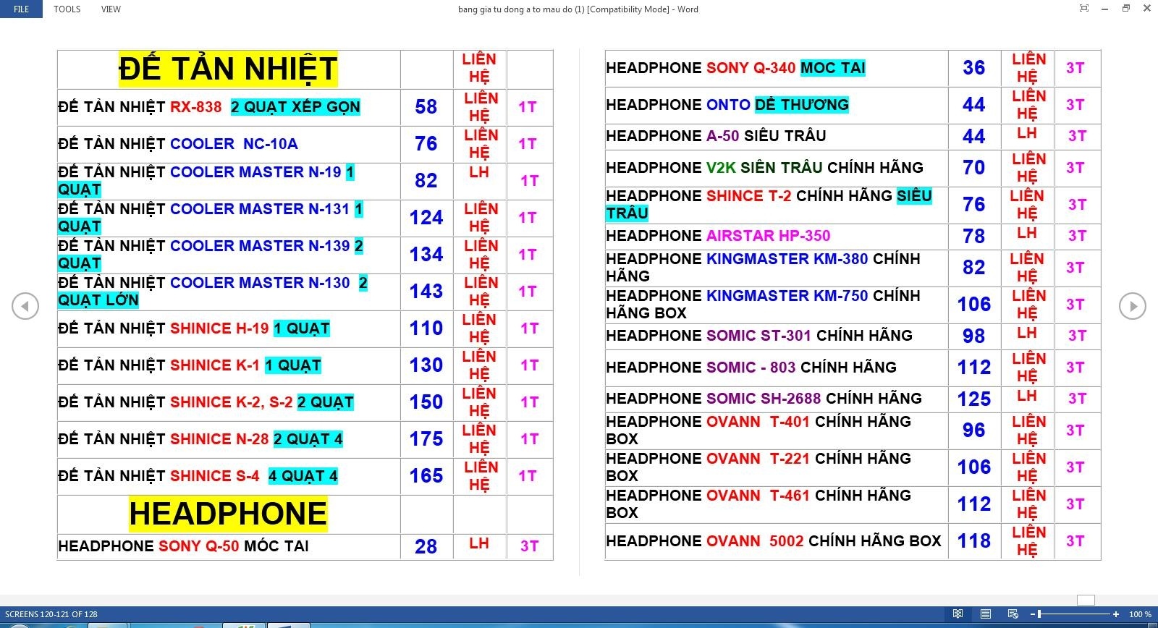Click price 124 for Cooler Master N-131
Viewport: 1158px width, 628px height.
coord(426,218)
